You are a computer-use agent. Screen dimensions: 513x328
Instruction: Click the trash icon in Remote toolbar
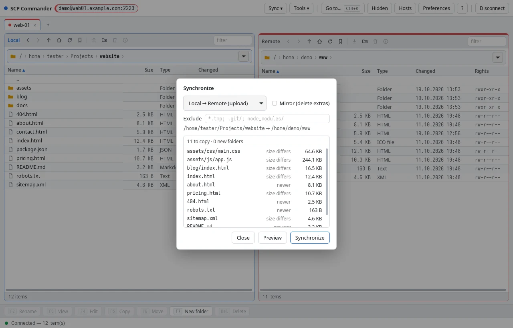pyautogui.click(x=376, y=41)
